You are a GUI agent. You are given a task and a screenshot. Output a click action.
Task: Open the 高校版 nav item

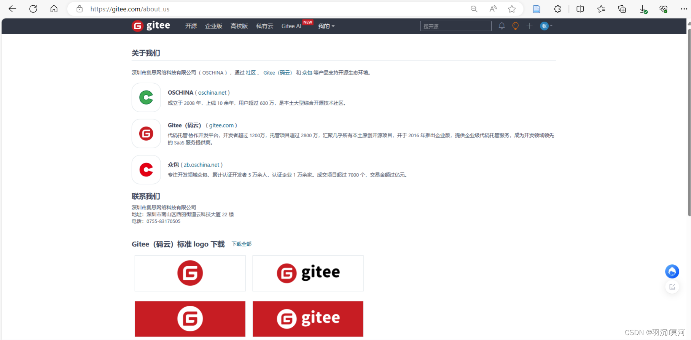[x=239, y=26]
